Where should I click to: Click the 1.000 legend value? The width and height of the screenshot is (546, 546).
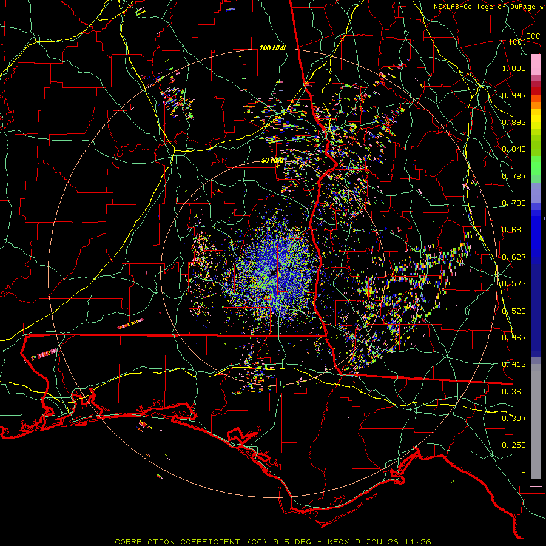(x=514, y=68)
